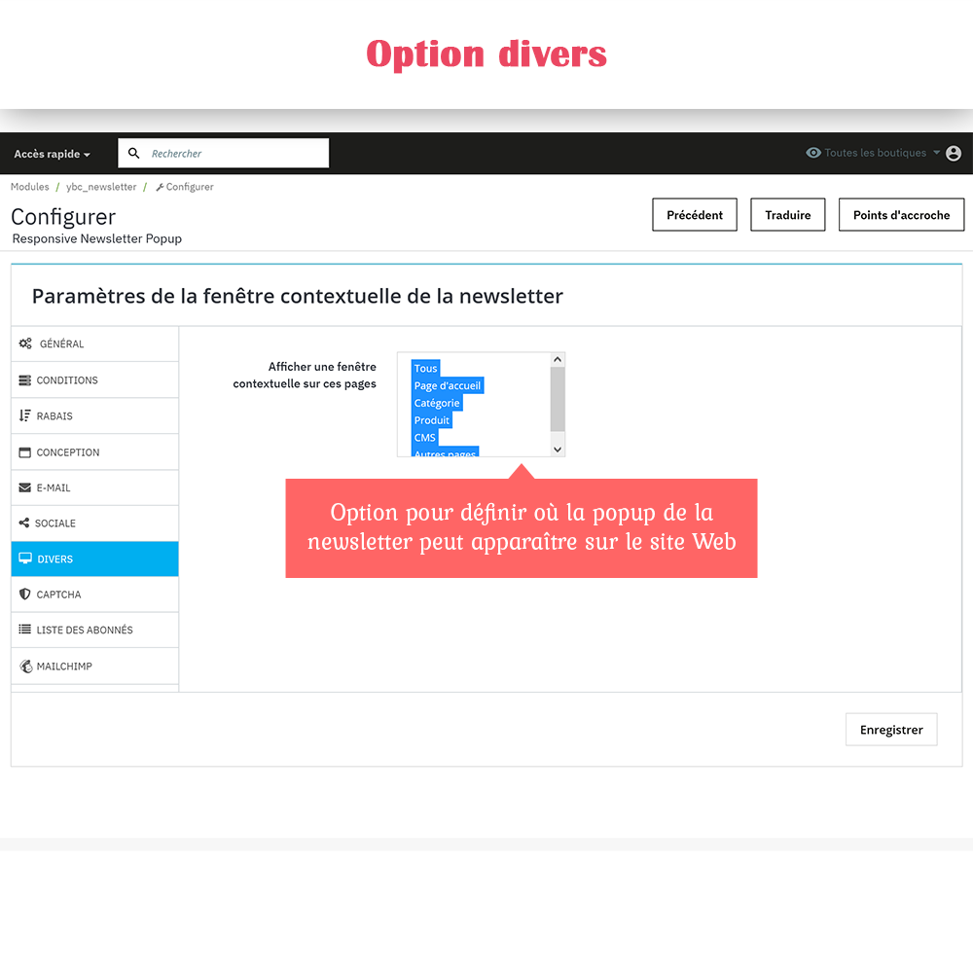Open the E-MAIL envelope icon tab

coord(24,487)
